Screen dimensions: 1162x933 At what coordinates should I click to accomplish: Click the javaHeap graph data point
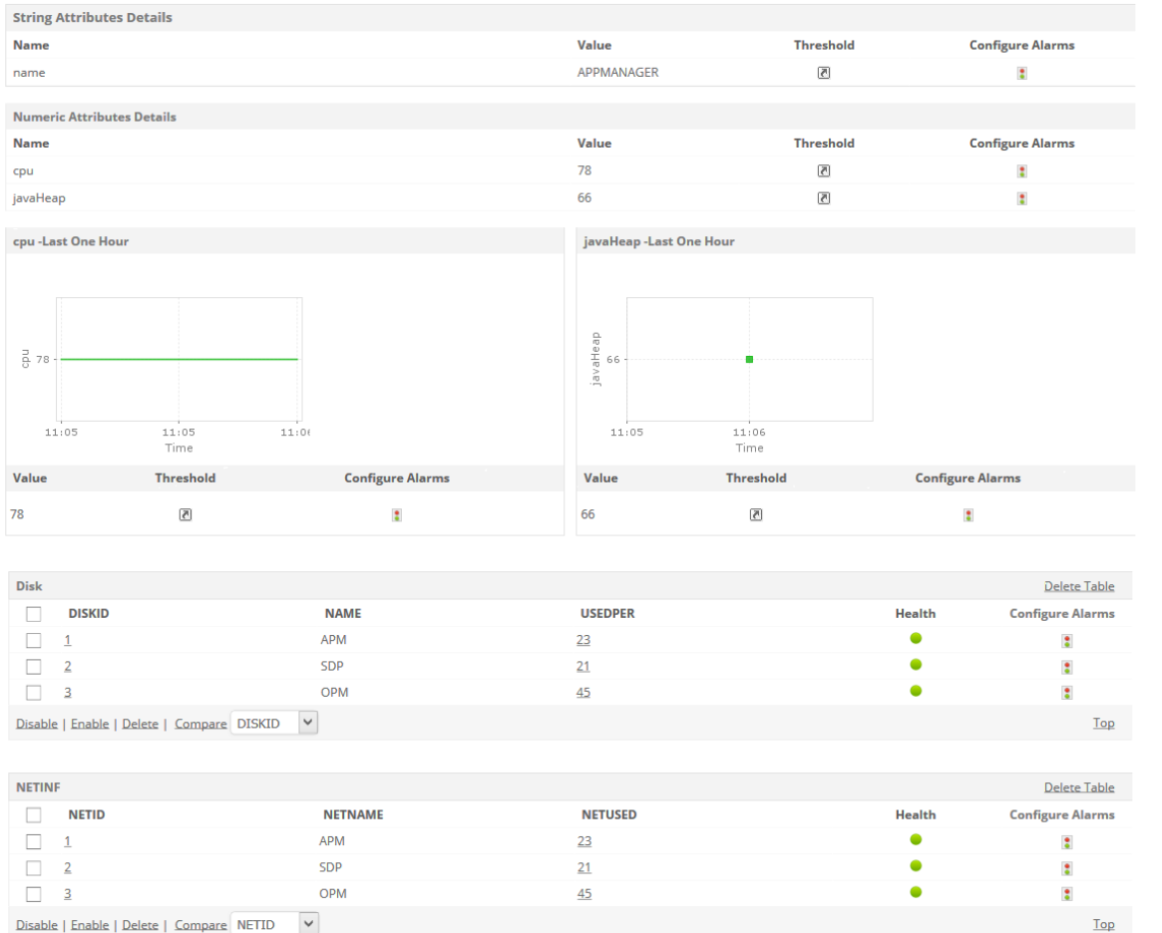tap(749, 359)
